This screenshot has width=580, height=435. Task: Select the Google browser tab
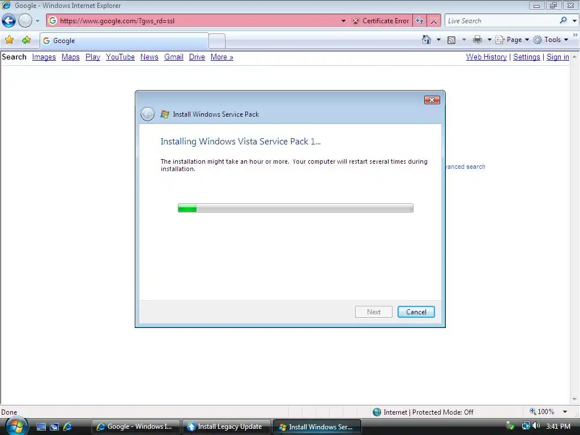124,41
